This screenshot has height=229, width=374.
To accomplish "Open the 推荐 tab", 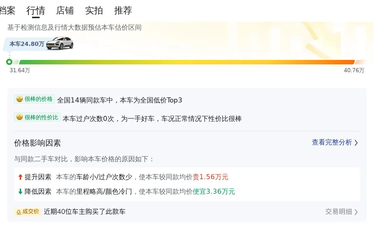I will (123, 10).
